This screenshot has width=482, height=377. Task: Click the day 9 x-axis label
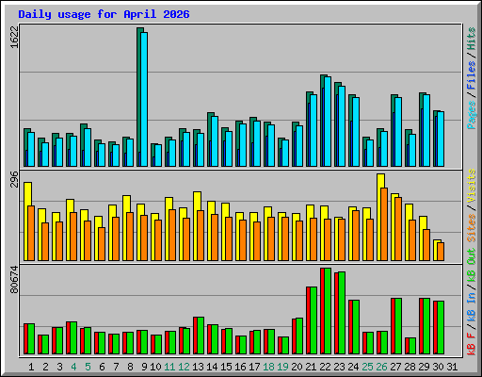144,367
